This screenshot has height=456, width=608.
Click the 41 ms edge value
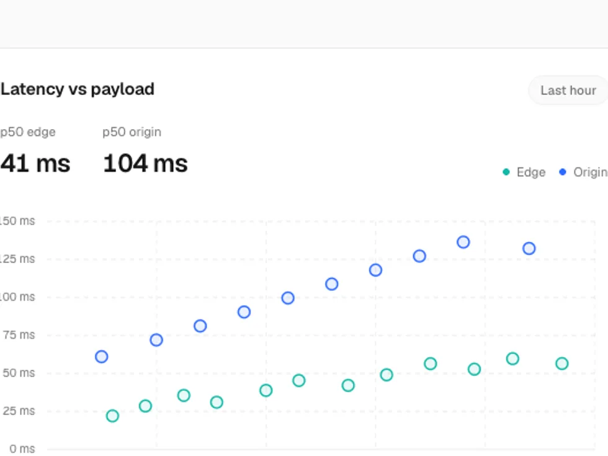[x=35, y=163]
